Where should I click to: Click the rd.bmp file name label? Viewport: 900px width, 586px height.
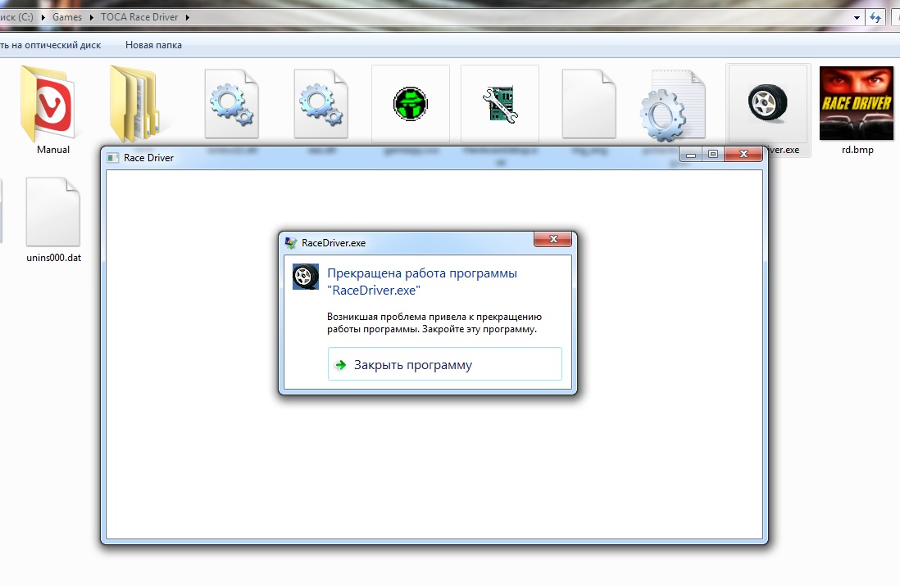click(857, 150)
